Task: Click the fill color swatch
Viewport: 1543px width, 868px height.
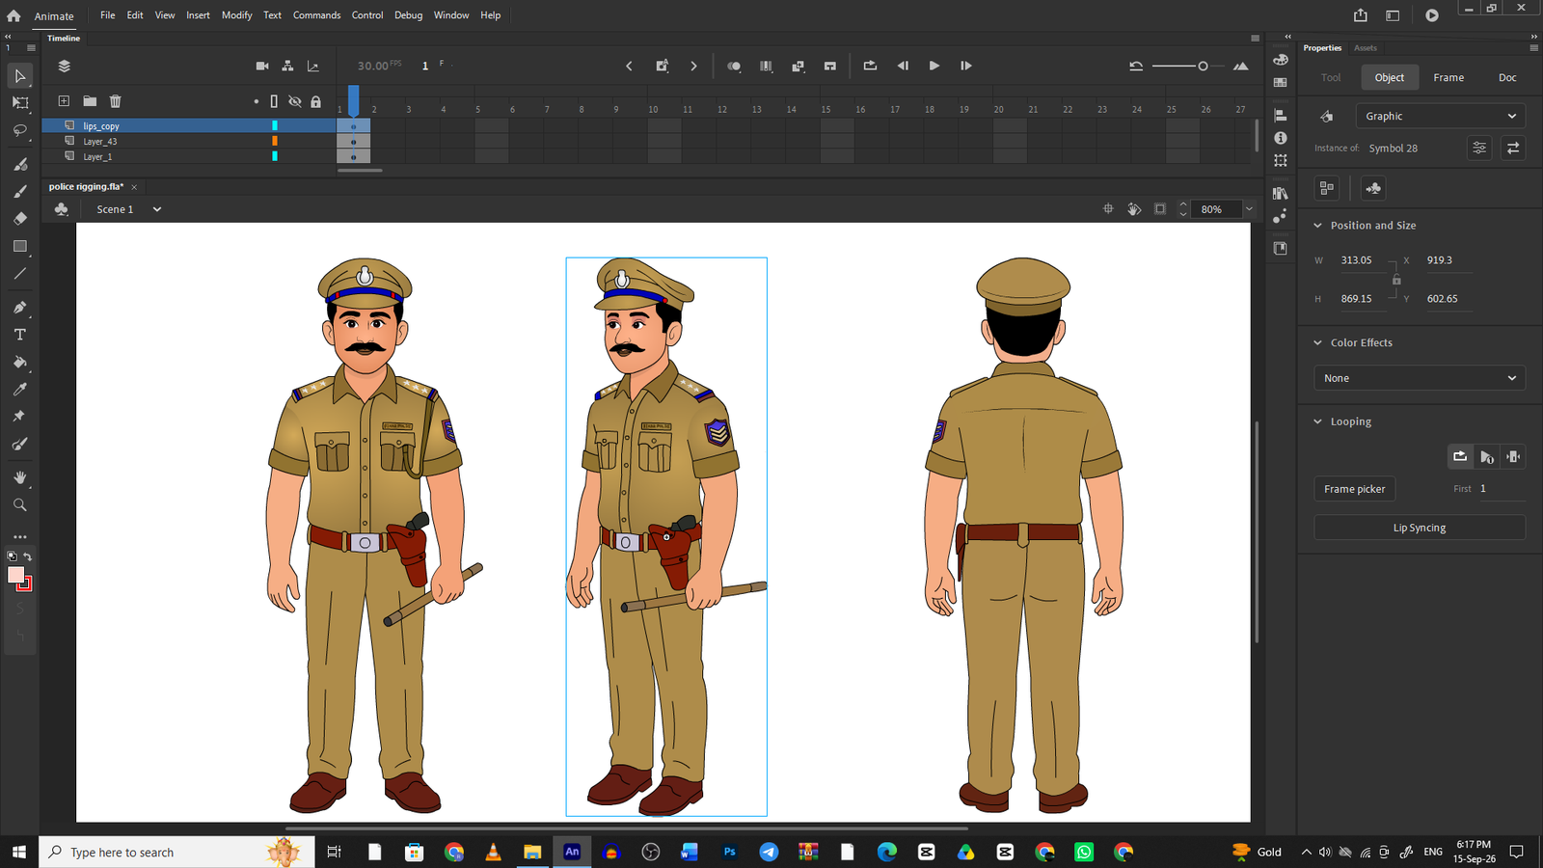Action: point(15,575)
